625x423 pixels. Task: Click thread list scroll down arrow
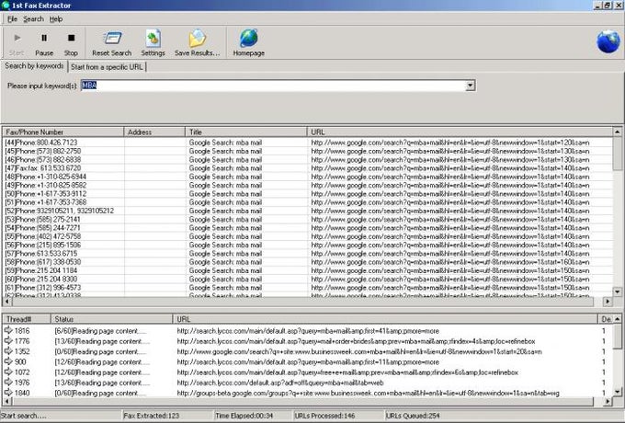pyautogui.click(x=617, y=392)
